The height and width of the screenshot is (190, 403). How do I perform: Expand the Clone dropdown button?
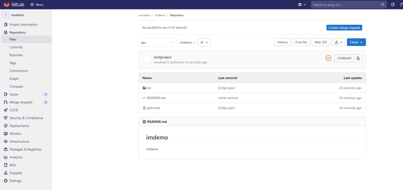[356, 42]
